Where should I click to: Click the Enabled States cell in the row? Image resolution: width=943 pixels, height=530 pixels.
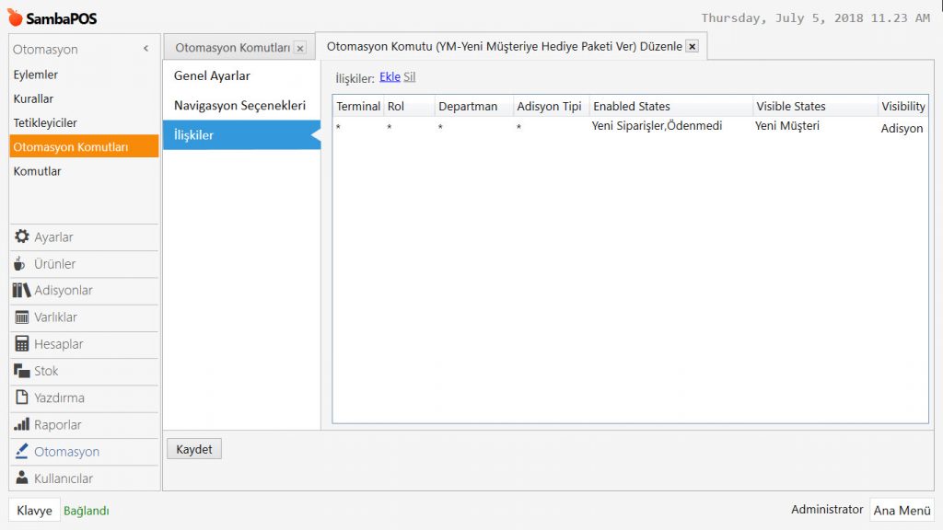[657, 126]
